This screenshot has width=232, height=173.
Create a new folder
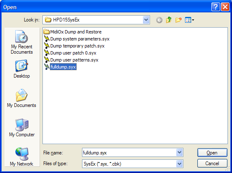[178, 20]
